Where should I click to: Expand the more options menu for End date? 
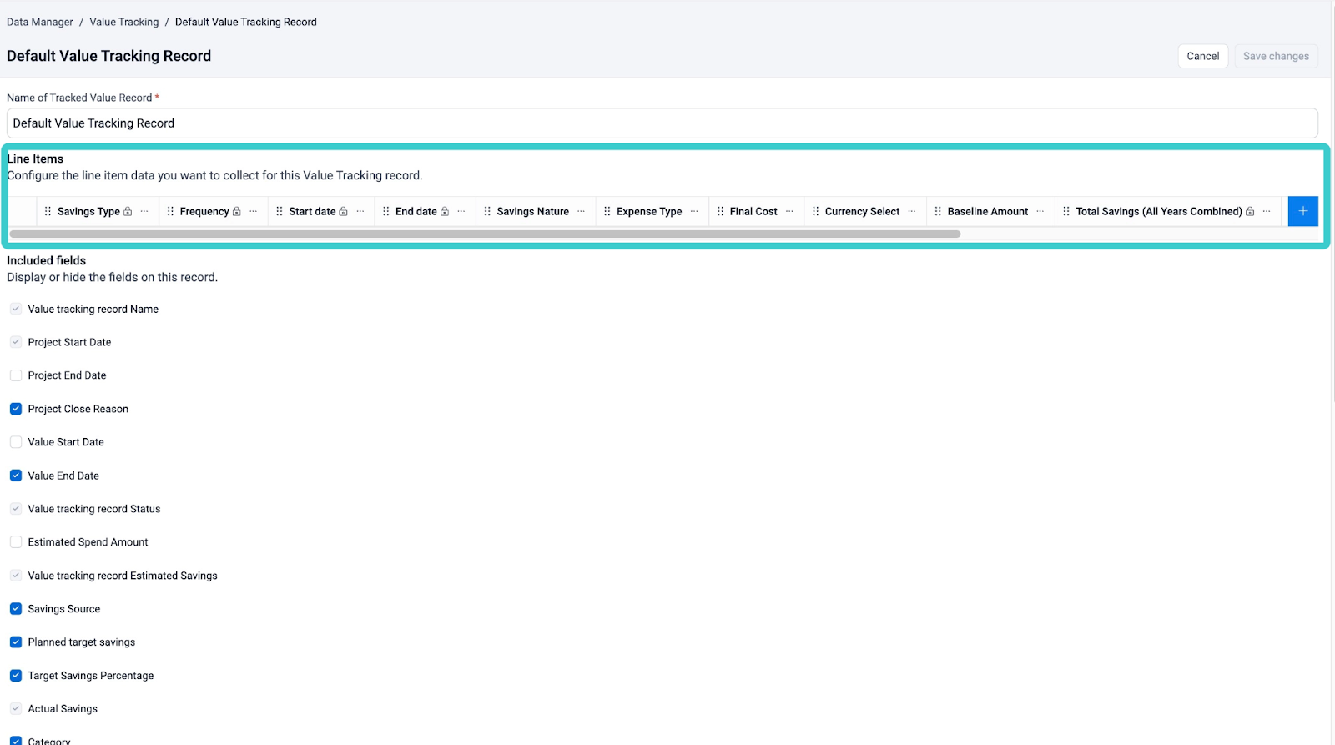pyautogui.click(x=461, y=212)
